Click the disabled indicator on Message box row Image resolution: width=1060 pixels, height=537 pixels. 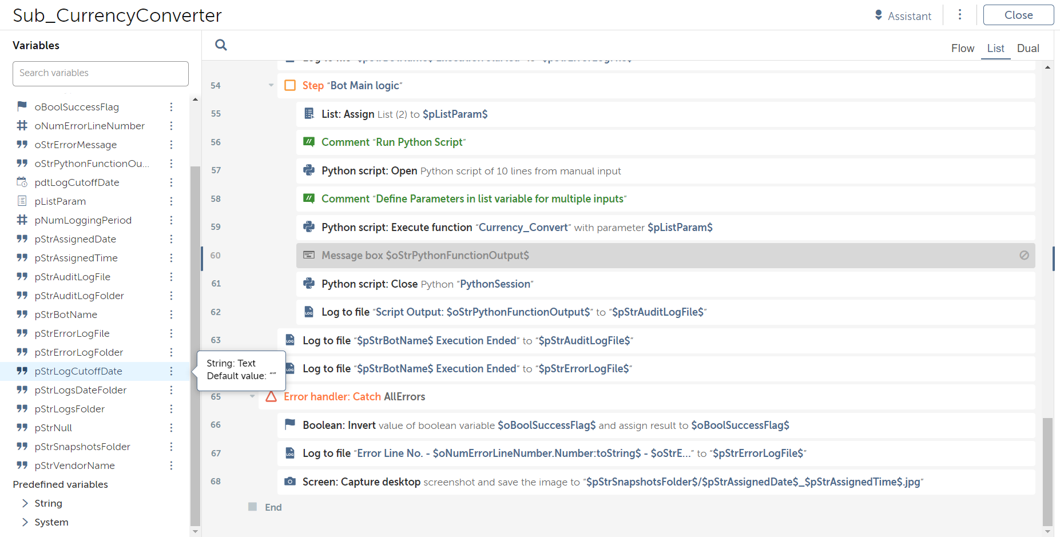[x=1024, y=255]
